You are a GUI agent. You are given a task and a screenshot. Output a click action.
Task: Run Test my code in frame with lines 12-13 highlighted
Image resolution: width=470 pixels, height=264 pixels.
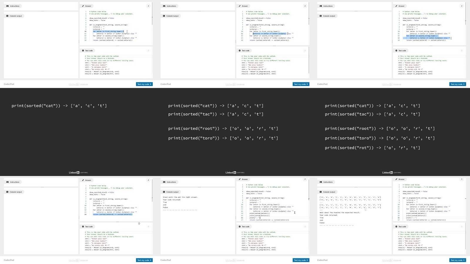pos(458,84)
